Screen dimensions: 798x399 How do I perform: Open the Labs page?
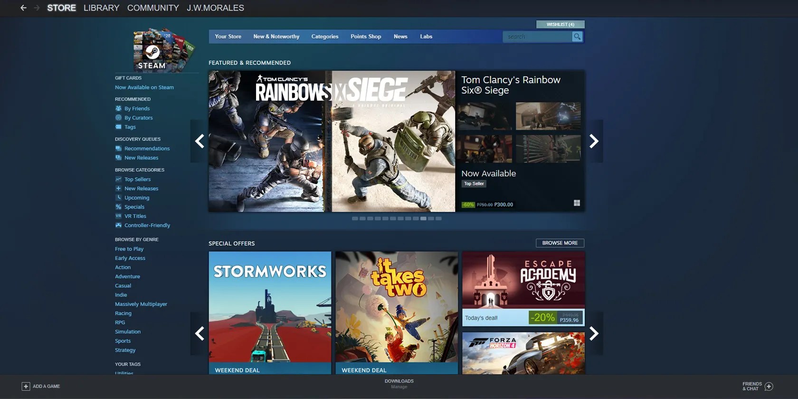(426, 37)
